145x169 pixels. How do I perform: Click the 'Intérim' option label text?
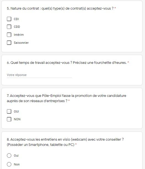pos(19,35)
